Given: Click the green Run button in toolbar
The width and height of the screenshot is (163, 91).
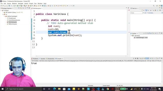Looking at the screenshot, I should (18, 6).
